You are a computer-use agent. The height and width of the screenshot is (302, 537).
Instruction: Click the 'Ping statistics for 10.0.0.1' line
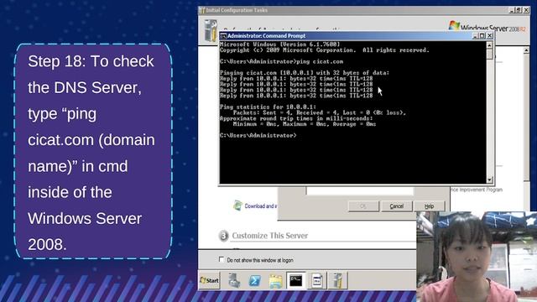(x=268, y=107)
